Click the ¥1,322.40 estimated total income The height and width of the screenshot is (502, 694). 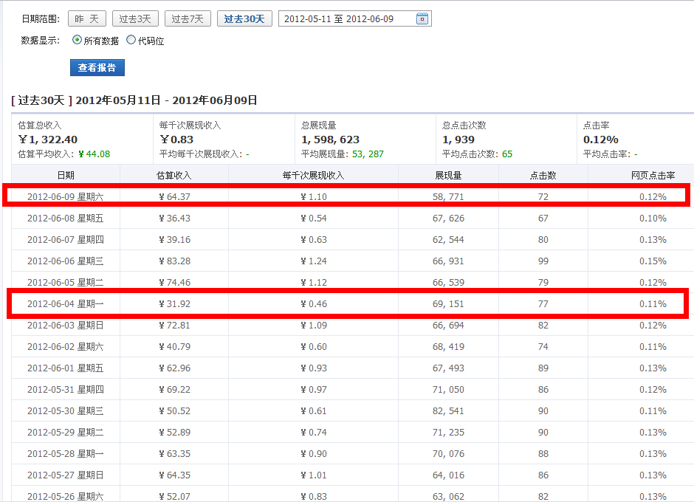tap(48, 140)
